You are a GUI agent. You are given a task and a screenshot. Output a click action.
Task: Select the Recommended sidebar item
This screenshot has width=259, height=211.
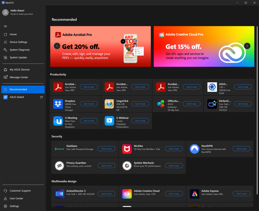23,89
